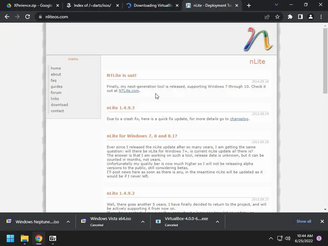The image size is (328, 246).
Task: Open the links menu entry
Action: click(55, 99)
